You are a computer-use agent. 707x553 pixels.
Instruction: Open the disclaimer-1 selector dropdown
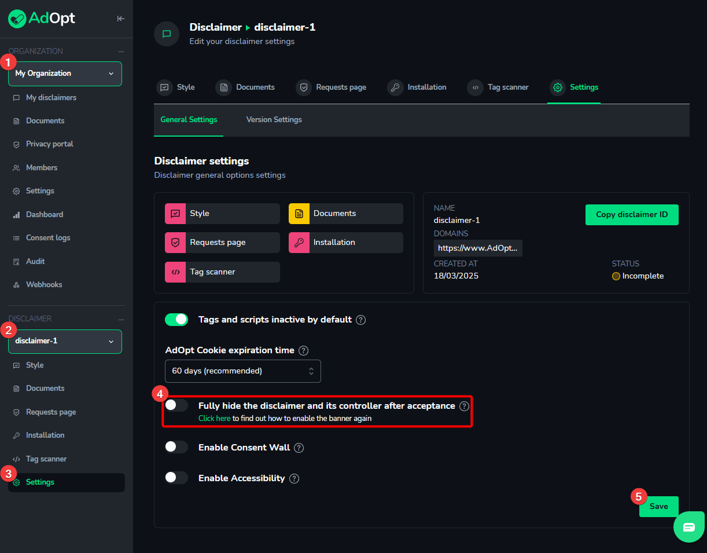click(65, 341)
